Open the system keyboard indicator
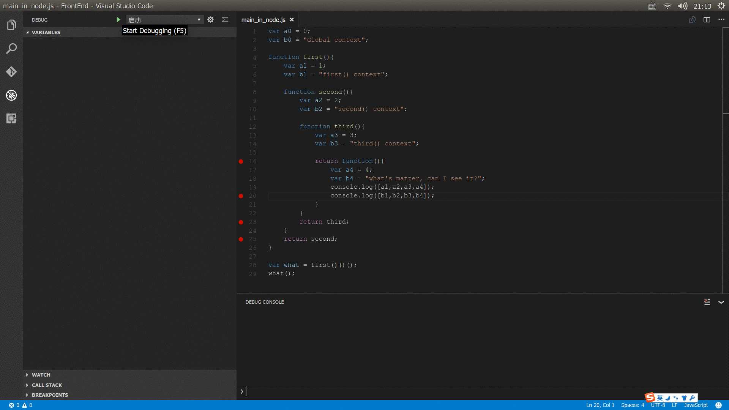The height and width of the screenshot is (410, 729). pos(652,6)
